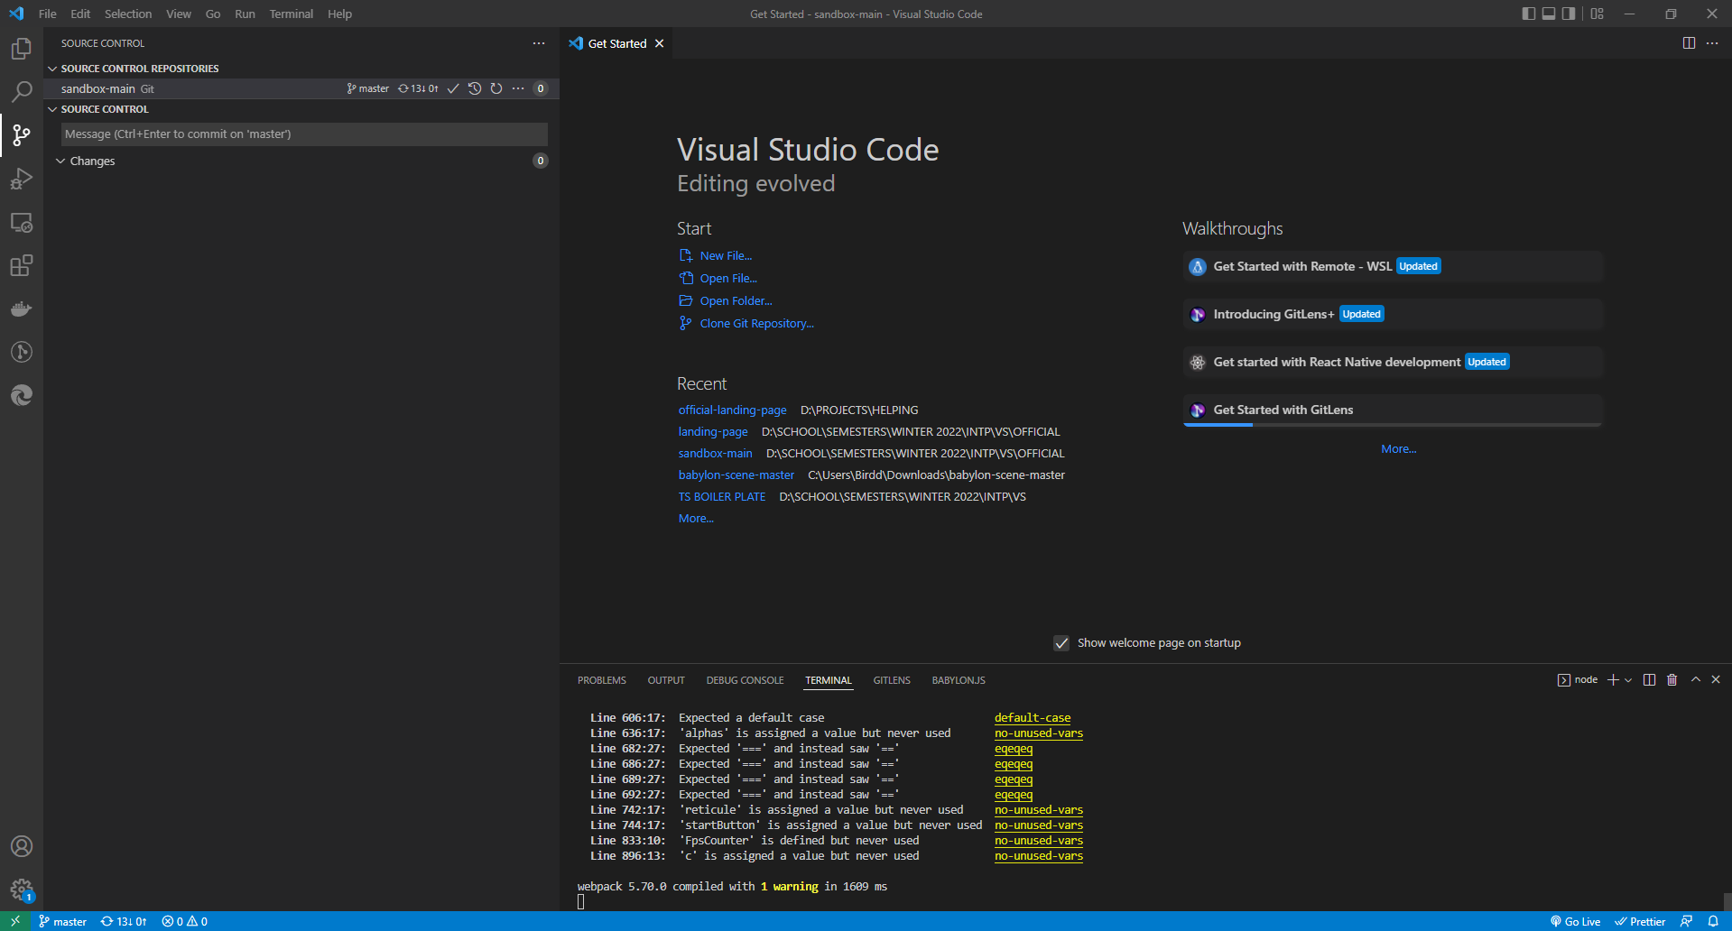Viewport: 1732px width, 931px height.
Task: Open the Introducing GitLens+ walkthrough
Action: click(1393, 314)
